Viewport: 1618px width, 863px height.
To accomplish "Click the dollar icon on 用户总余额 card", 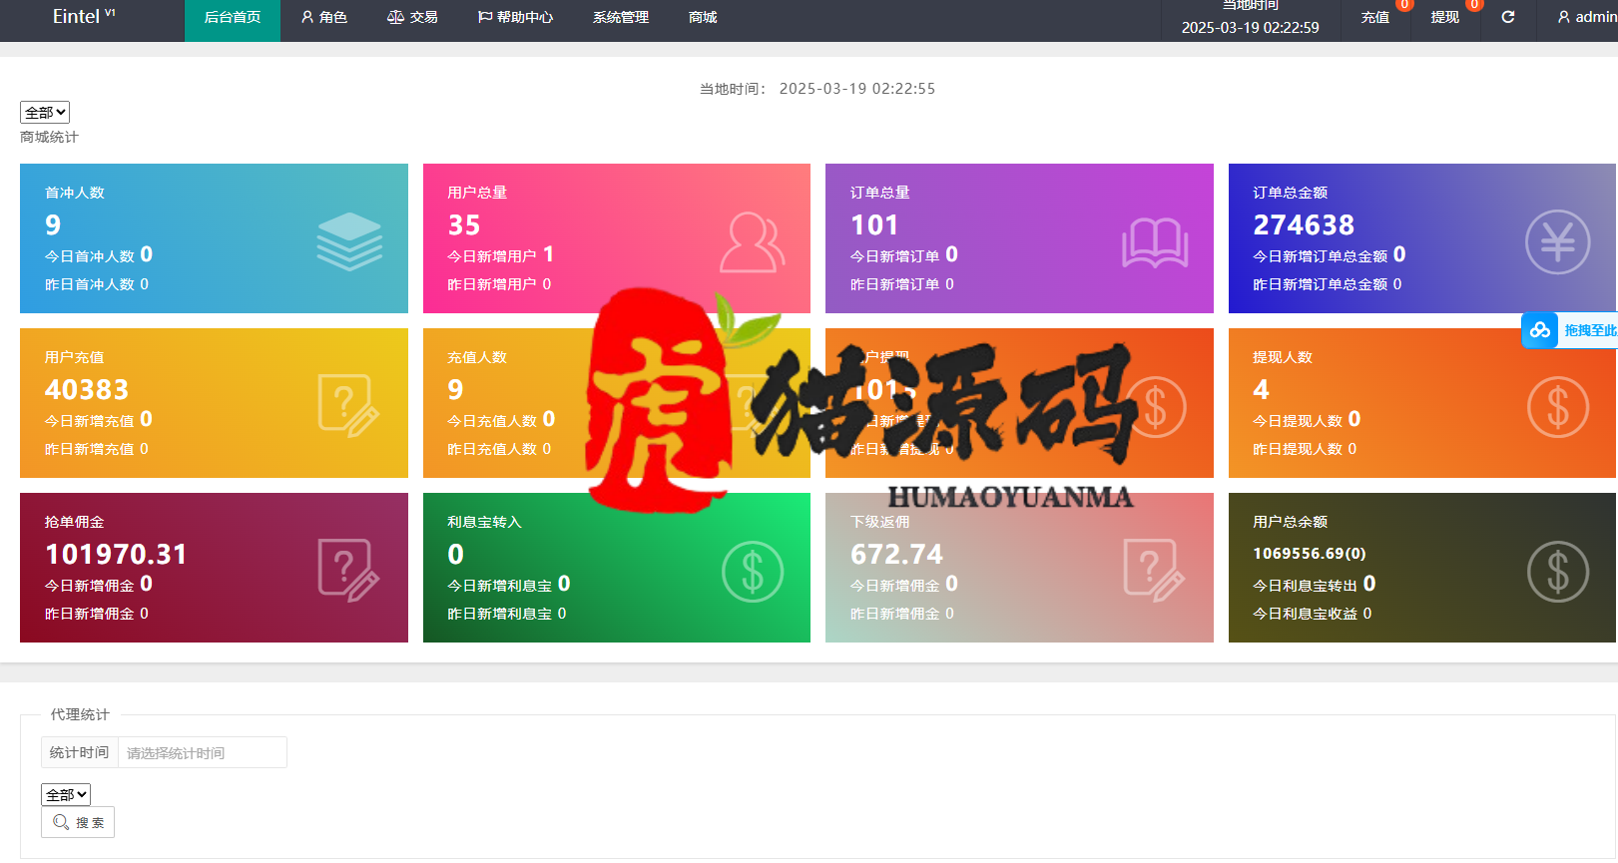I will [1558, 572].
